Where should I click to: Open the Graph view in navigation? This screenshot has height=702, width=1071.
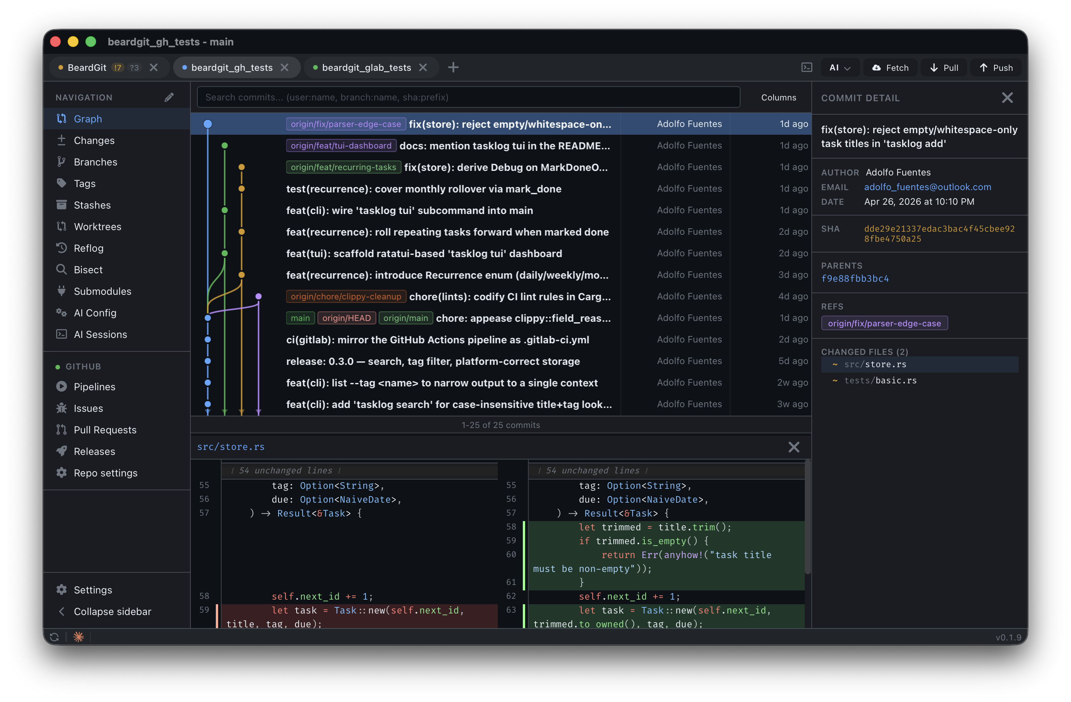point(116,119)
